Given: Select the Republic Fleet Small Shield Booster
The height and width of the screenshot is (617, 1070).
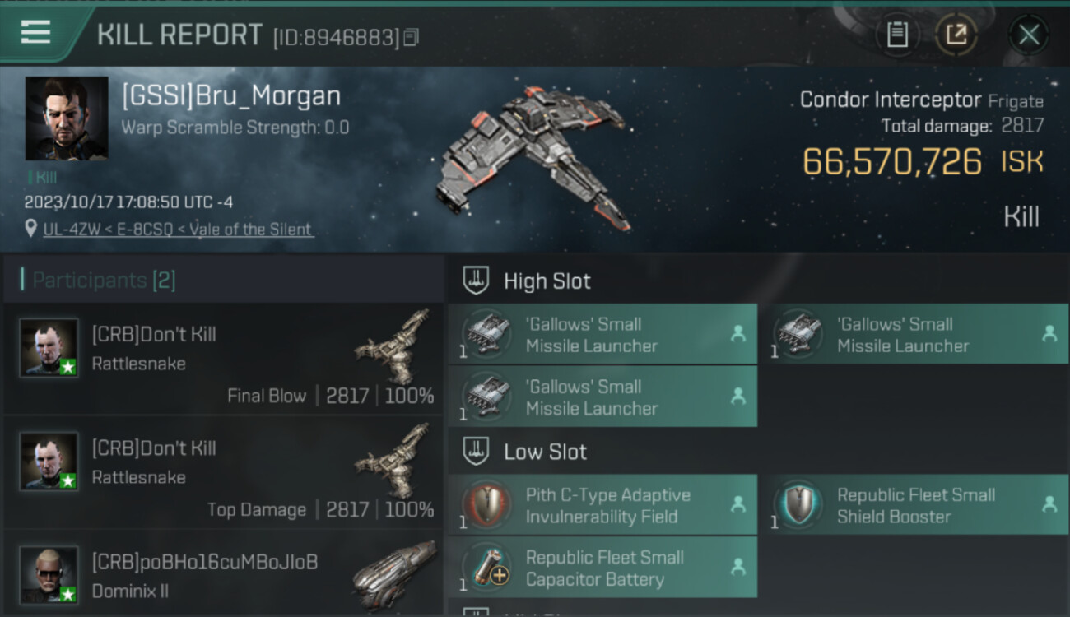Looking at the screenshot, I should point(914,505).
